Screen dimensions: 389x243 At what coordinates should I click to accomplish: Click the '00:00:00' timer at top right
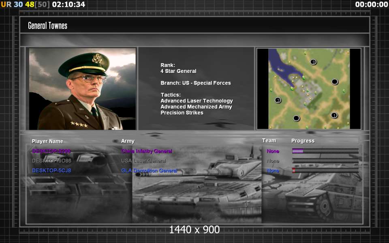click(372, 4)
